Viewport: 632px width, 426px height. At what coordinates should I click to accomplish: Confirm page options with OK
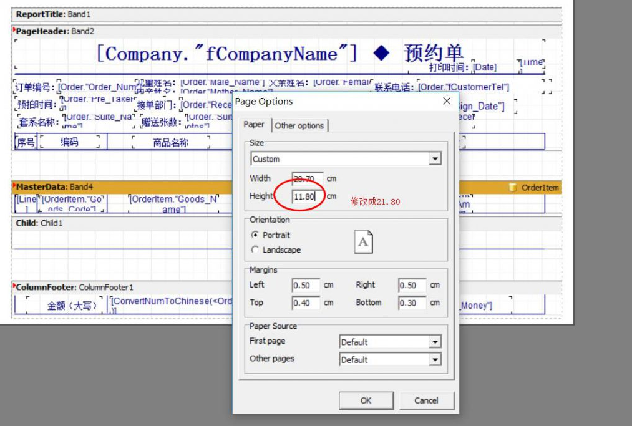pyautogui.click(x=366, y=400)
